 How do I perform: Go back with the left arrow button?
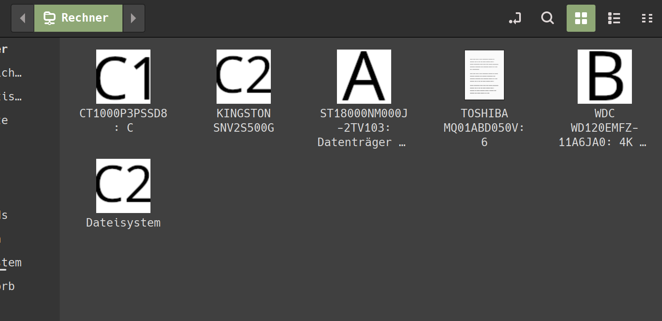(x=22, y=18)
